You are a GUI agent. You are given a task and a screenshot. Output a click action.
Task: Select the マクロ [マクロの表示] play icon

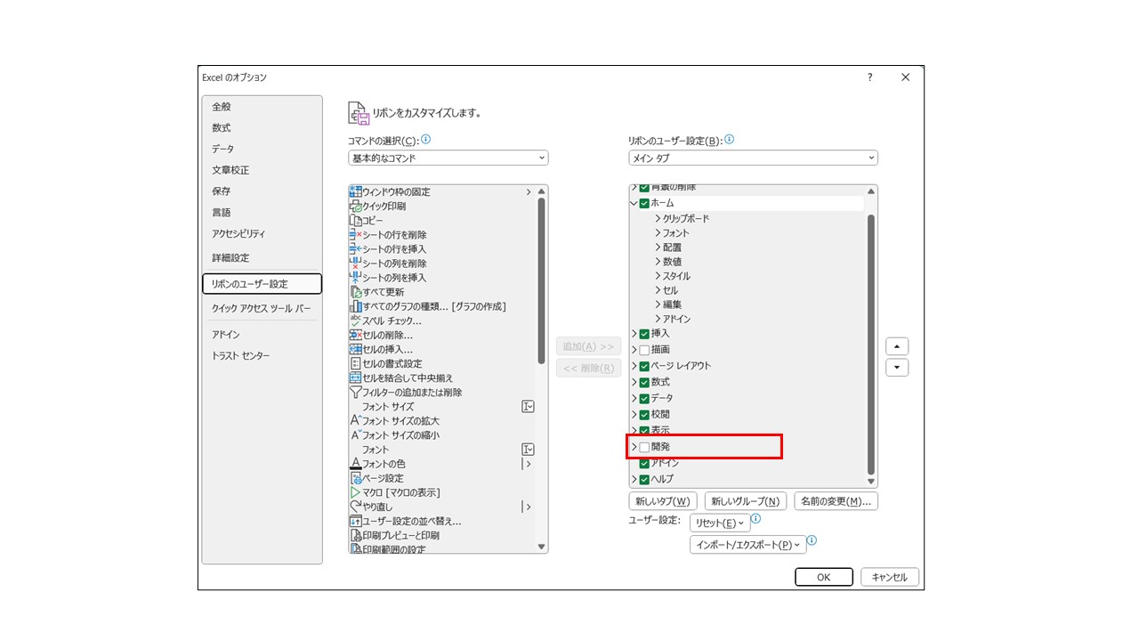(x=355, y=492)
